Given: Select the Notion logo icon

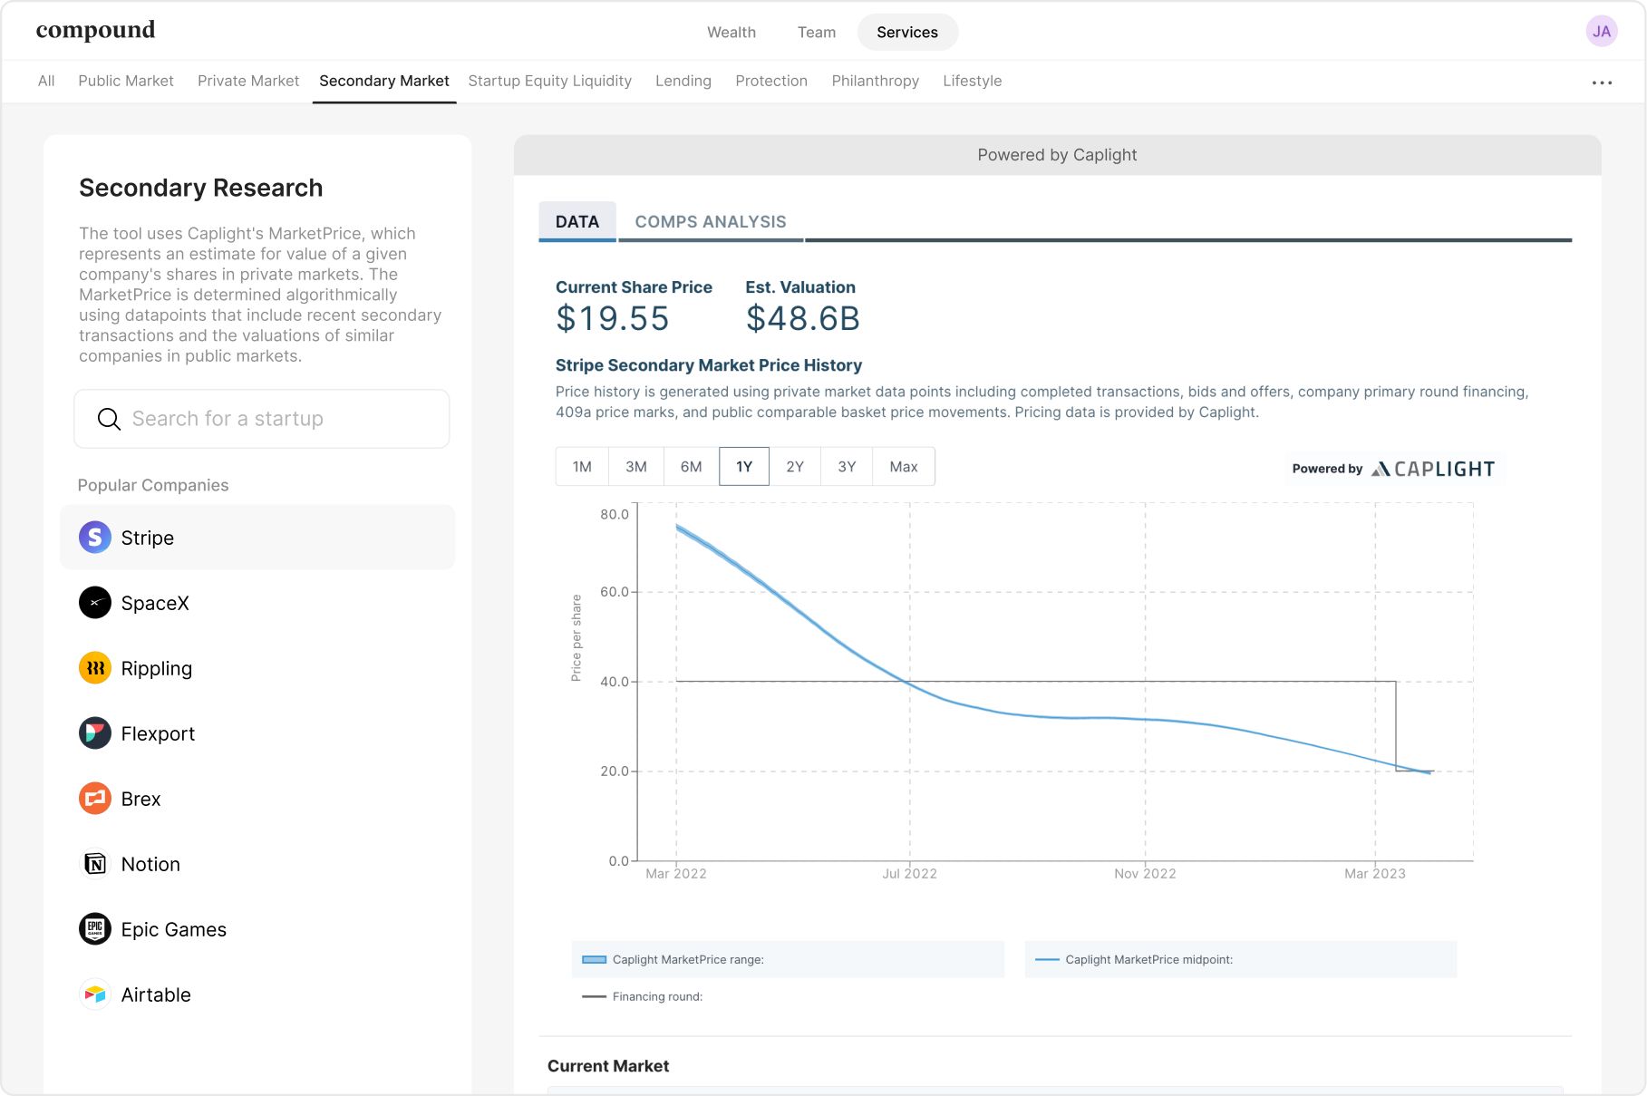Looking at the screenshot, I should point(95,864).
